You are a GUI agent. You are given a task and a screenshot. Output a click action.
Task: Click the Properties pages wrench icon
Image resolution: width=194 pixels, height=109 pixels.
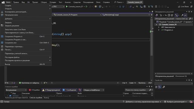click(x=164, y=87)
